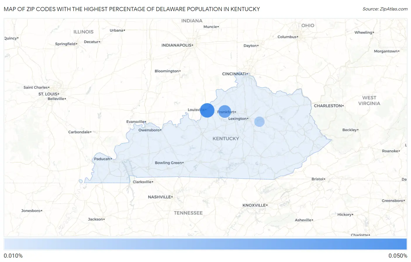Click the 0.050% legend maximum label
Screen dimensions: 411x262
coord(398,256)
